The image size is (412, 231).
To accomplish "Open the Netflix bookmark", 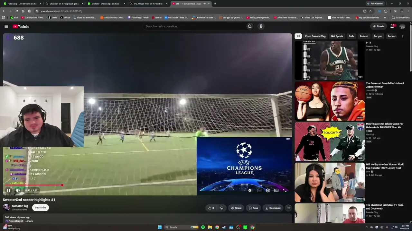I will 156,18.
